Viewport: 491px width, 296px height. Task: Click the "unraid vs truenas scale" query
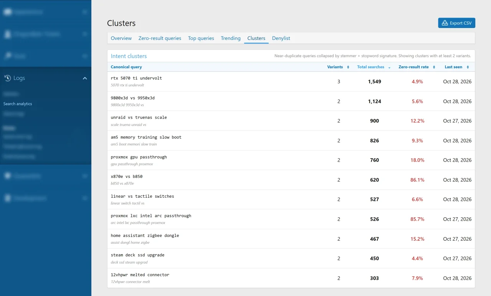(139, 117)
